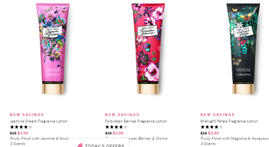This screenshot has width=269, height=147.
Task: Open Midnight Petals Fragrance Lotion title link
Action: point(229,121)
